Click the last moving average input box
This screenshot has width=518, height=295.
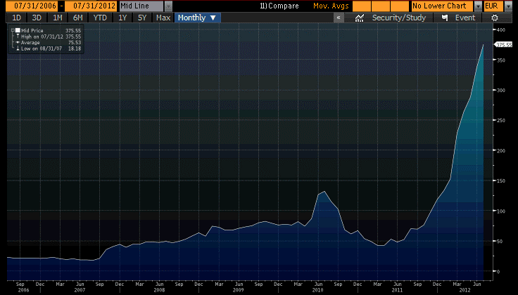point(400,6)
